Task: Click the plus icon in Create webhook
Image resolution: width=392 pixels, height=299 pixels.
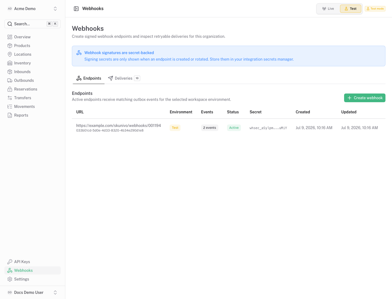Action: [350, 98]
